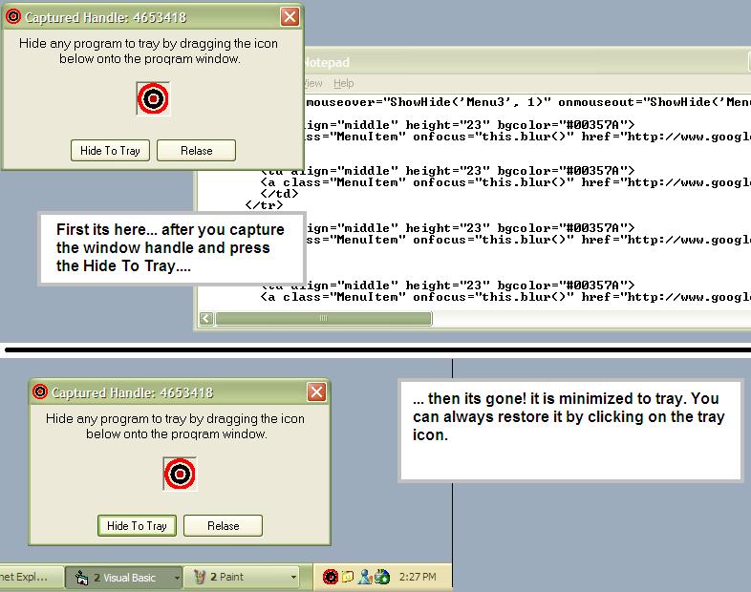
Task: Click the yellow note tray icon
Action: [348, 577]
